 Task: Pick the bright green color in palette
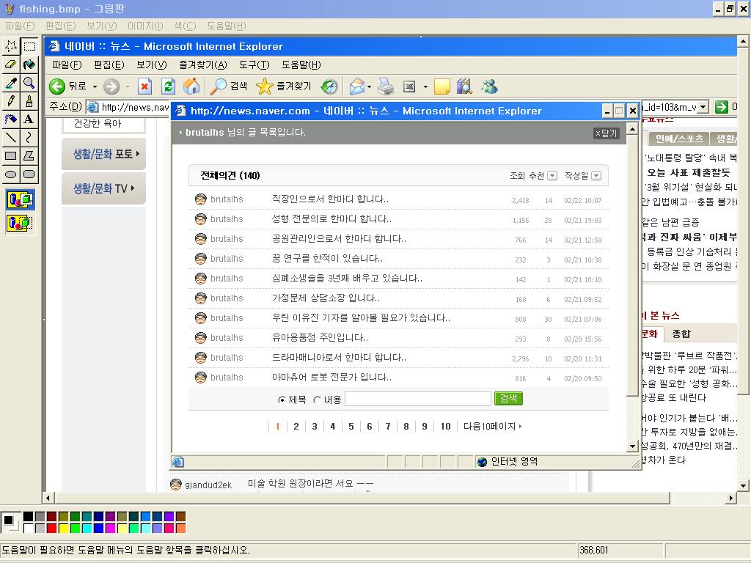click(75, 528)
